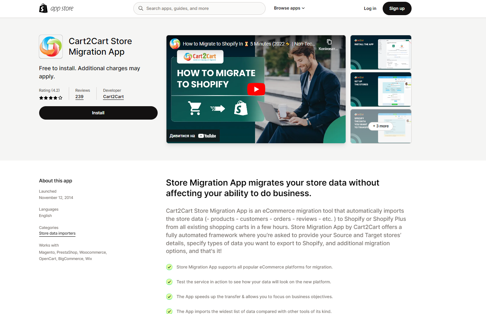Image resolution: width=486 pixels, height=314 pixels.
Task: Click the Cart2Cart Store Migration App heading
Action: (x=101, y=47)
